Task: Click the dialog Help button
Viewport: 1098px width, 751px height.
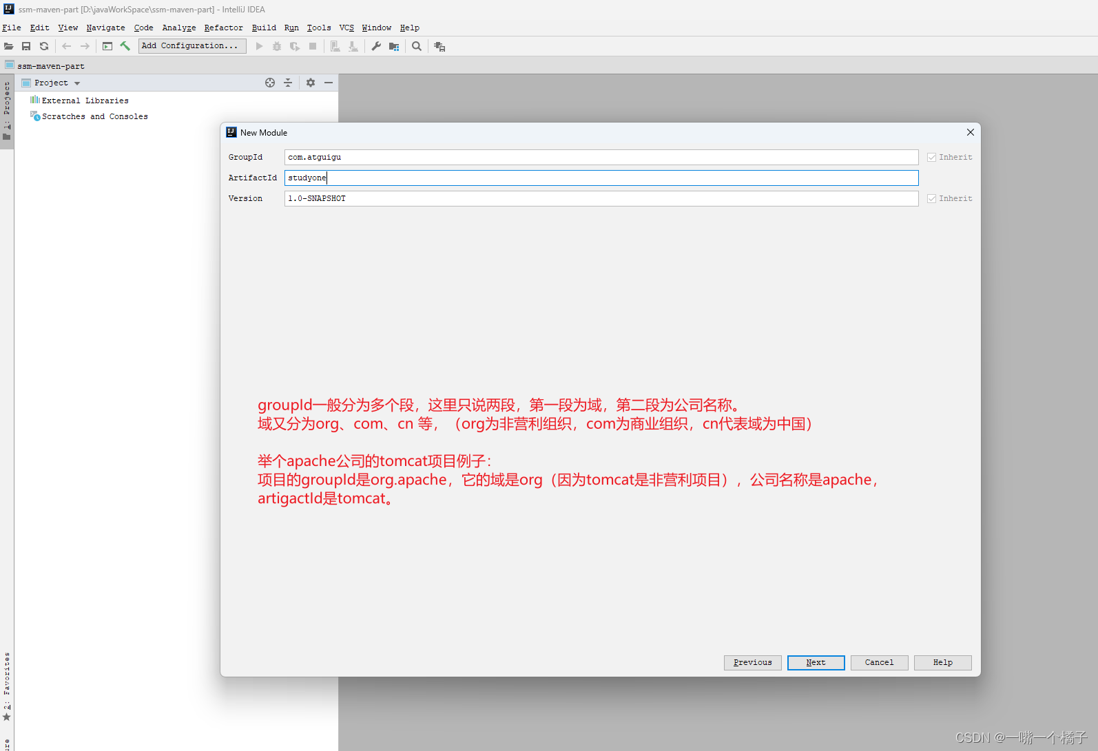Action: tap(942, 662)
